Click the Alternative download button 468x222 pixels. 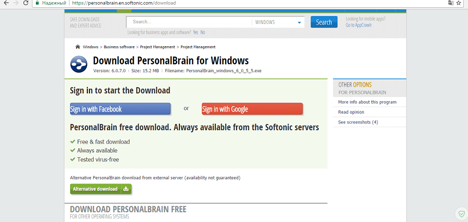click(x=95, y=189)
